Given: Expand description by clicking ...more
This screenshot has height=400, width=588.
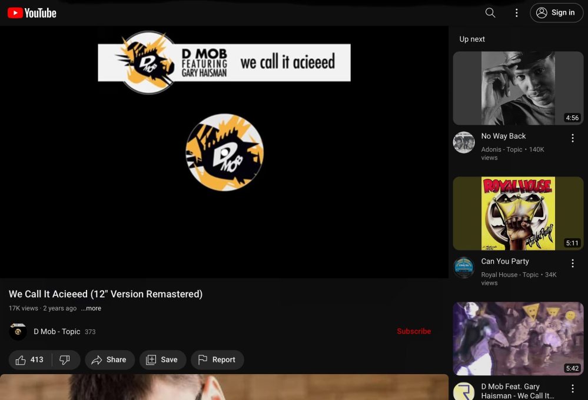Looking at the screenshot, I should (91, 308).
